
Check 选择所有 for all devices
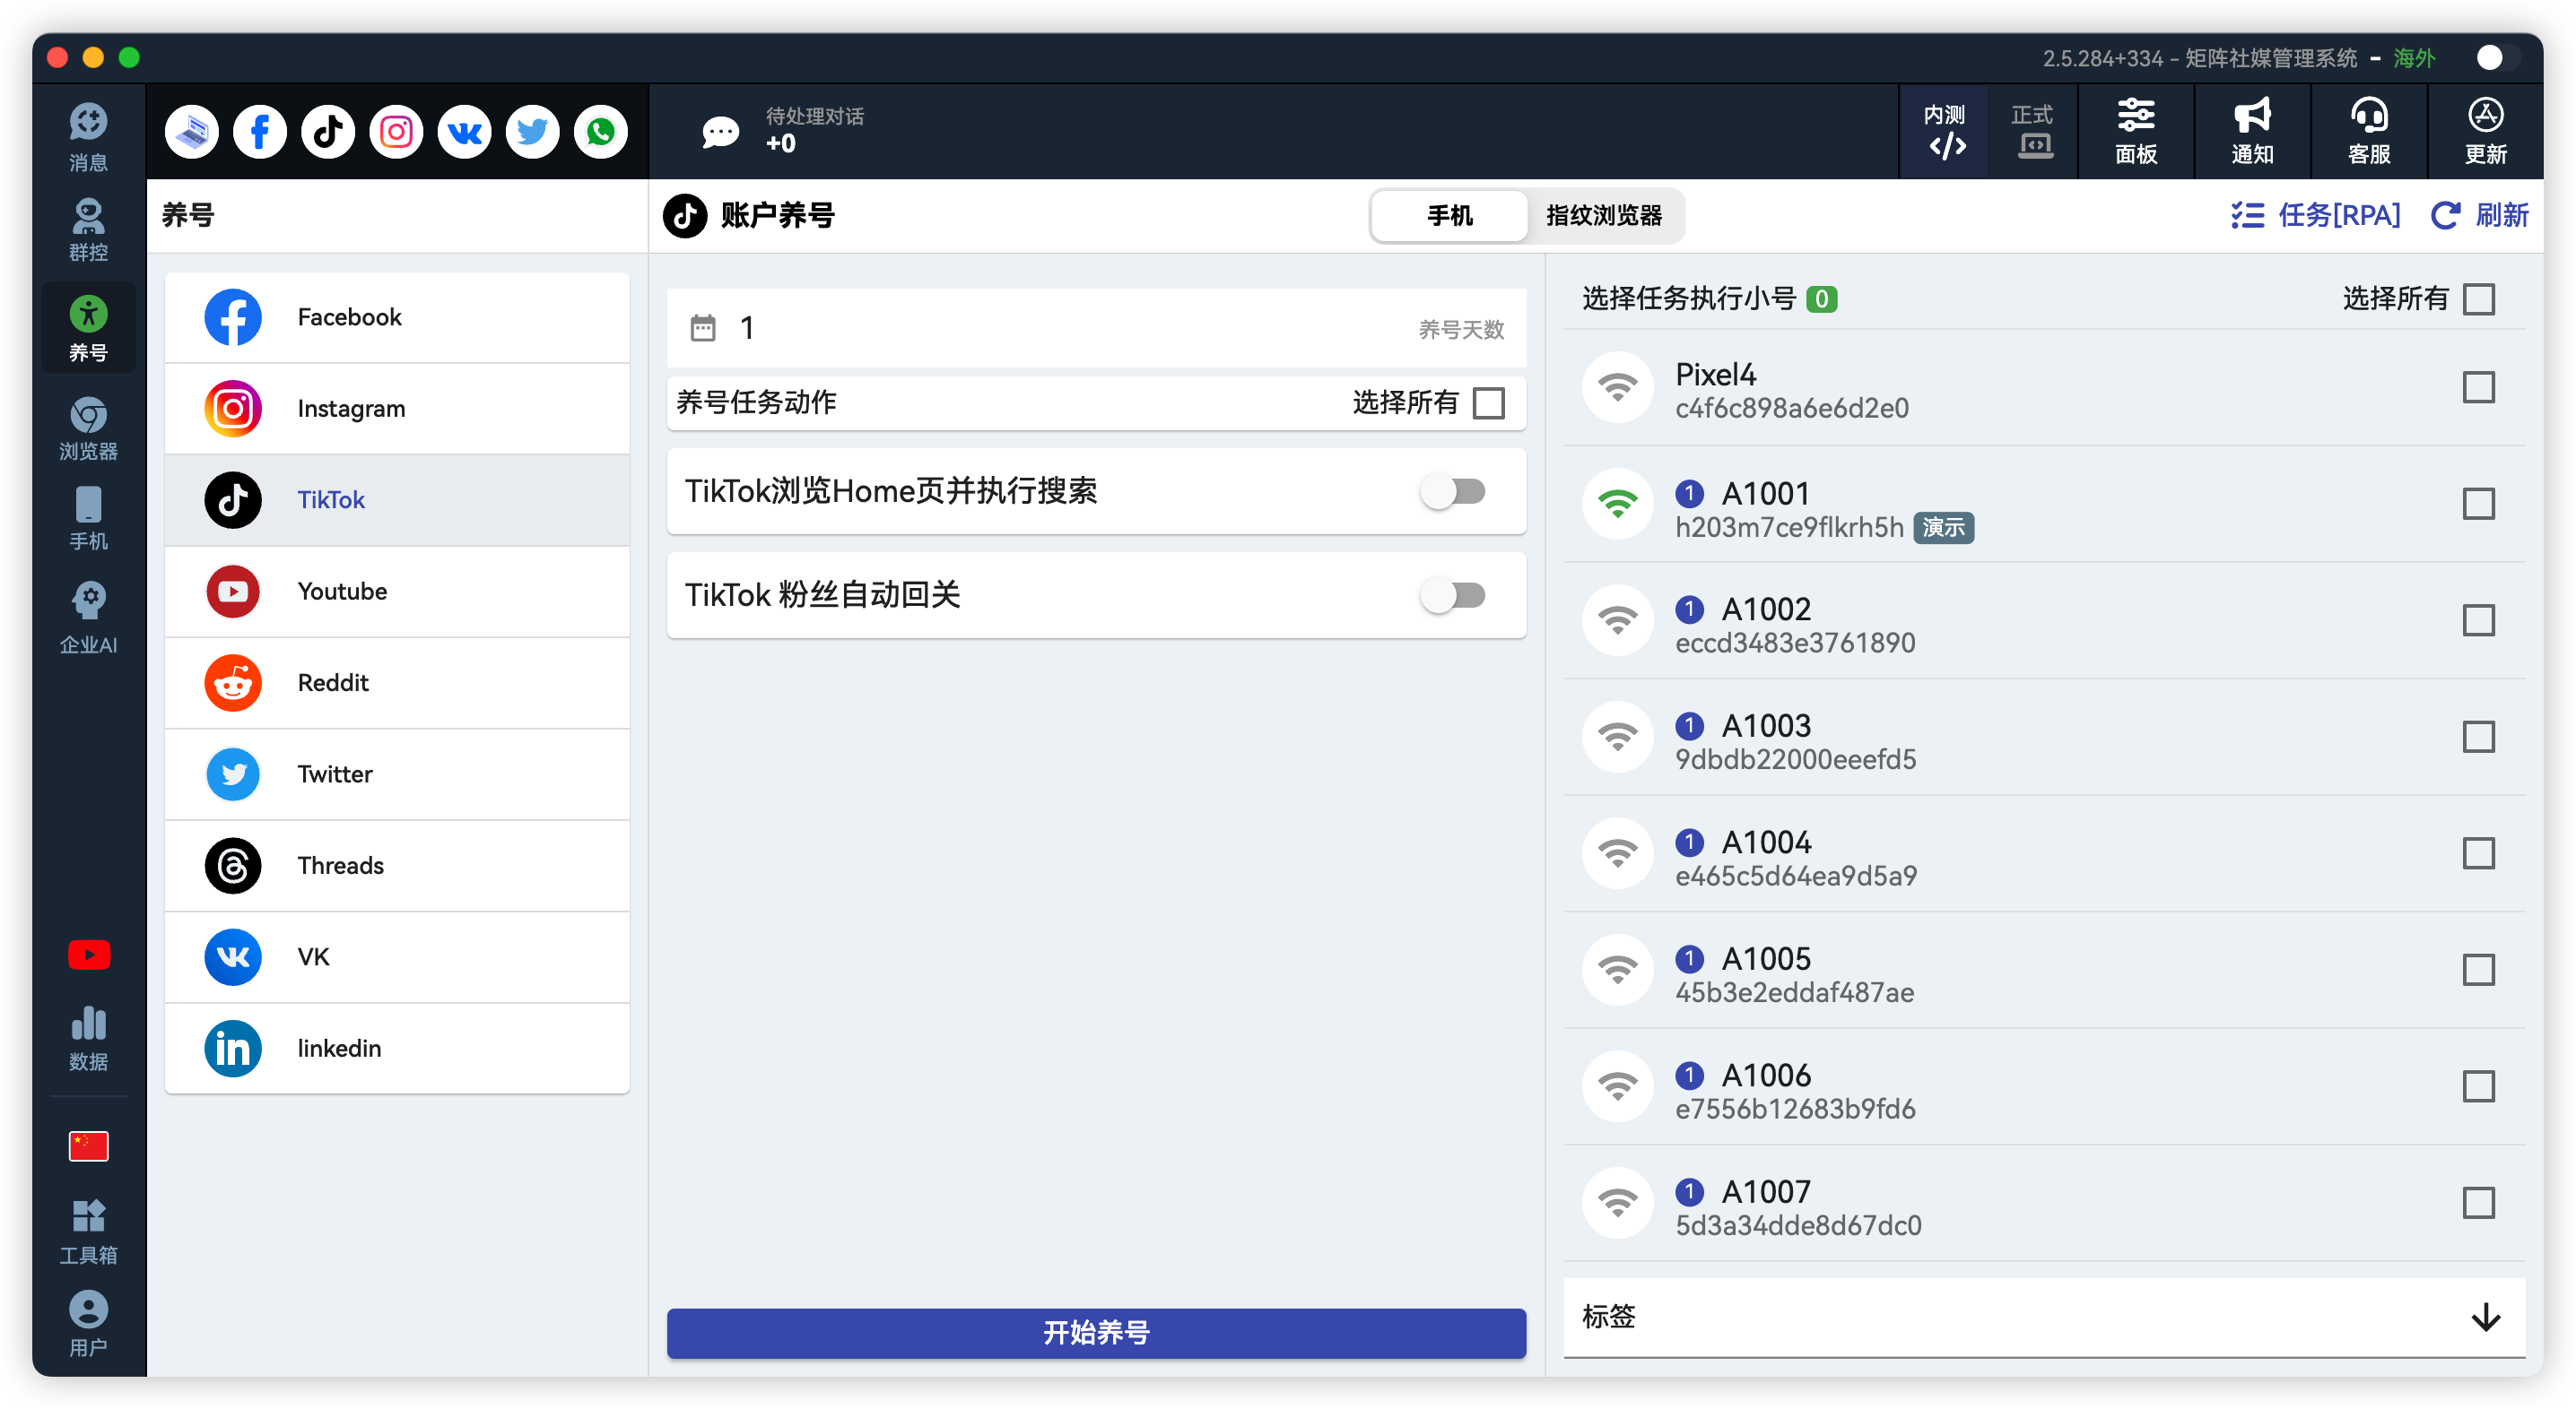coord(2479,298)
